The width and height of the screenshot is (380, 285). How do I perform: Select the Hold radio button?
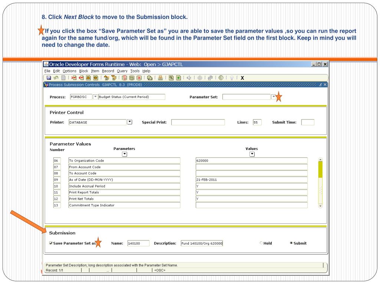click(261, 243)
